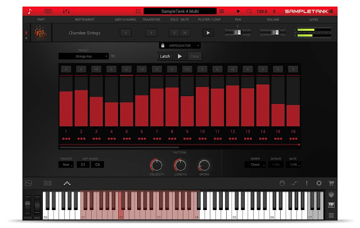
Task: Click the Chamber Strings instrument name
Action: [x=84, y=33]
